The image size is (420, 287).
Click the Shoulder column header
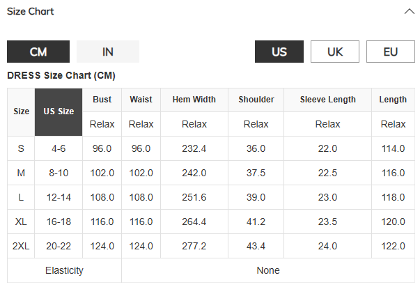pos(256,100)
